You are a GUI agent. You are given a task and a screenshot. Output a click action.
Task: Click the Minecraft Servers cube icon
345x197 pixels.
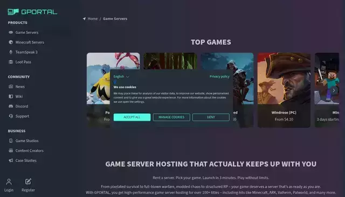11,42
